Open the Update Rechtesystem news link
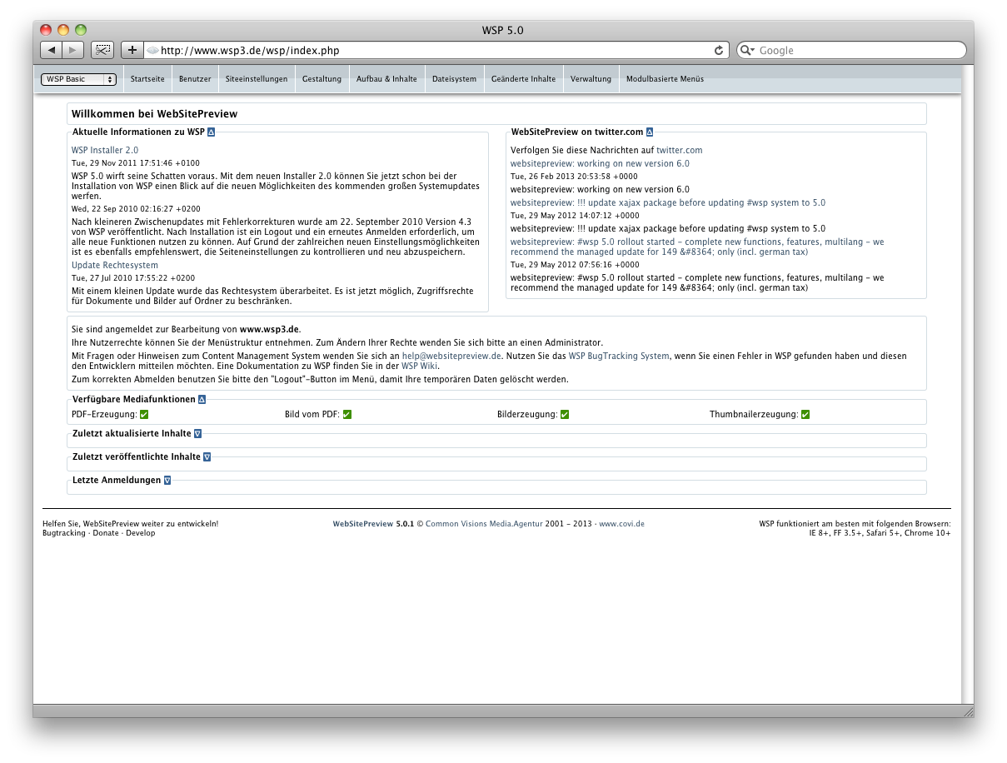This screenshot has height=763, width=1007. point(115,265)
